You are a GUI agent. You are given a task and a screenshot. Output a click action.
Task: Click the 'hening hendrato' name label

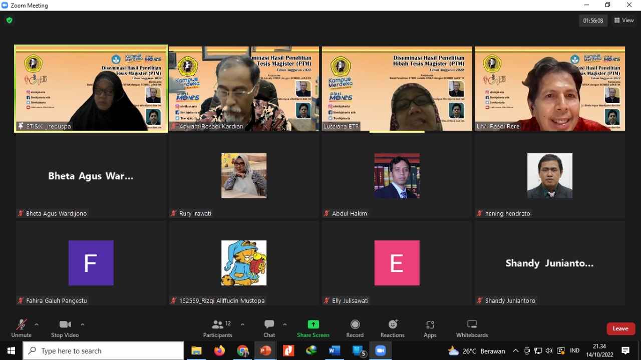click(508, 213)
